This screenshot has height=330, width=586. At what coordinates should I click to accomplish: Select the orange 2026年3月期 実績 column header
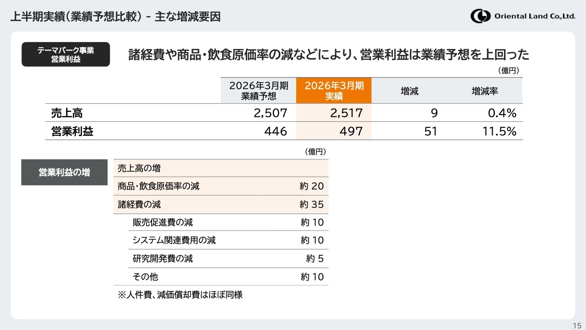tap(334, 91)
